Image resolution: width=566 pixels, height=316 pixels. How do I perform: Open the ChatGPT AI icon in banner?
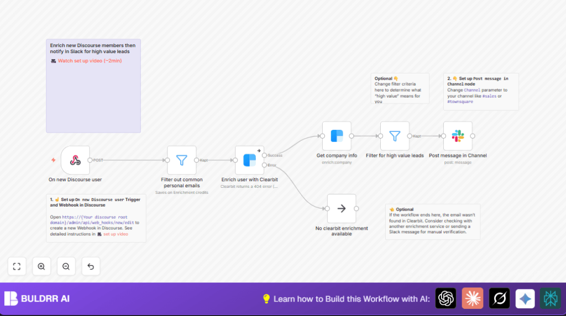(446, 298)
